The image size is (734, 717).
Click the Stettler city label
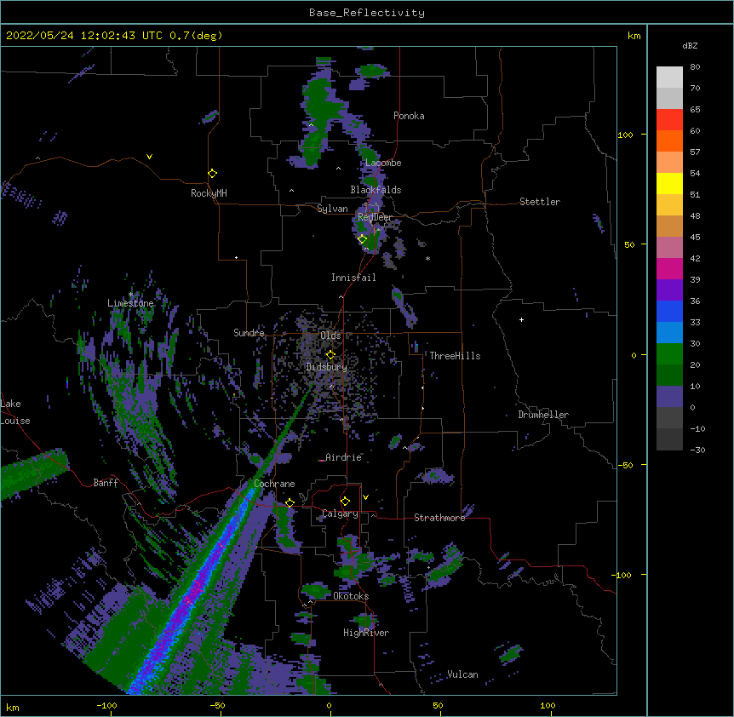[x=540, y=202]
